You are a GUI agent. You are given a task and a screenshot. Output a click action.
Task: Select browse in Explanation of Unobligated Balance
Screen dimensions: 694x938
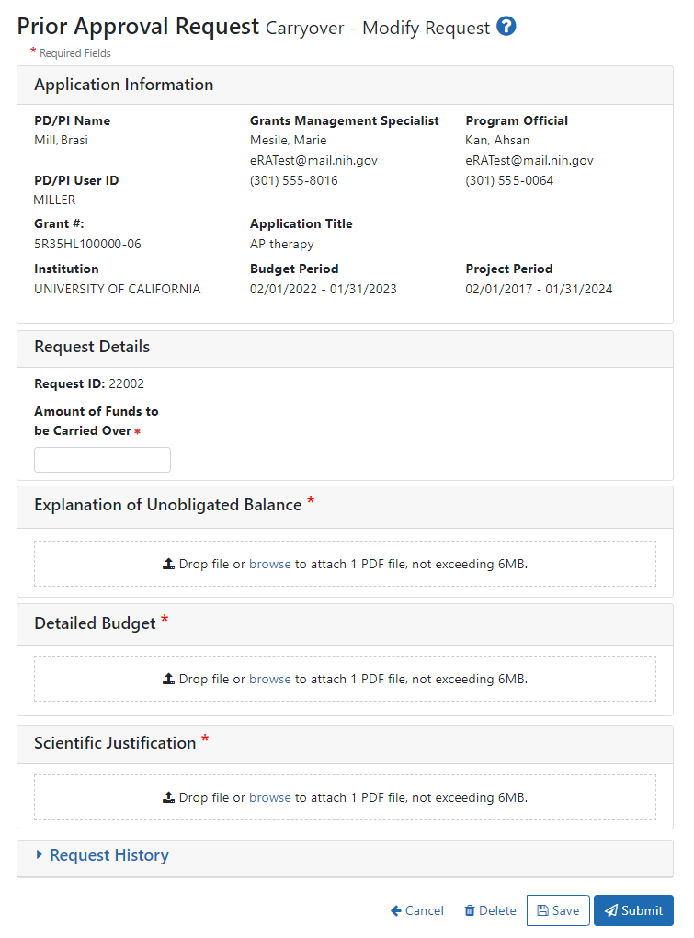coord(270,563)
